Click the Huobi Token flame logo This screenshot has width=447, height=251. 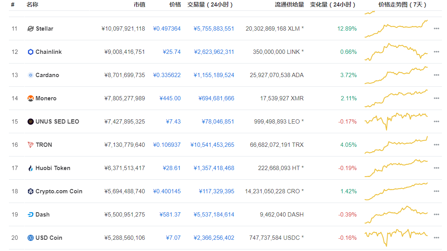point(31,168)
